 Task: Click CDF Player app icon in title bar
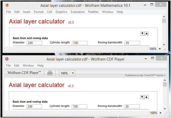[x=7, y=59]
